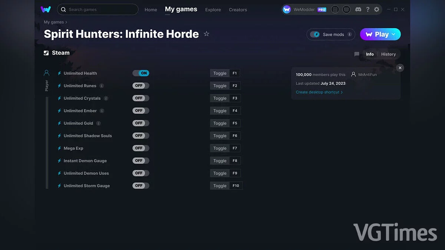The width and height of the screenshot is (445, 250).
Task: Enable Unlimited Storm Gauge toggle
Action: click(x=141, y=186)
